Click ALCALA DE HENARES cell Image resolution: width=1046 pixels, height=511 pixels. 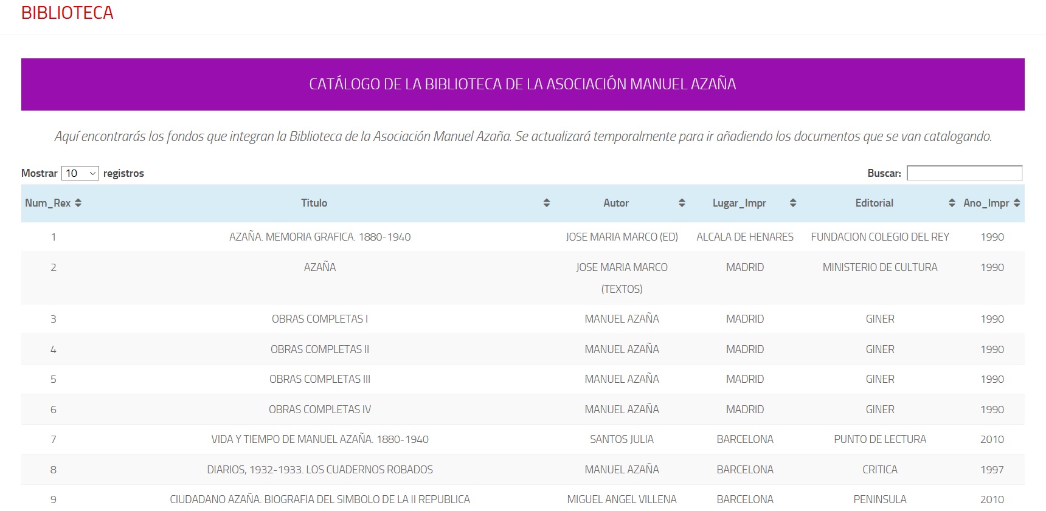click(x=745, y=237)
